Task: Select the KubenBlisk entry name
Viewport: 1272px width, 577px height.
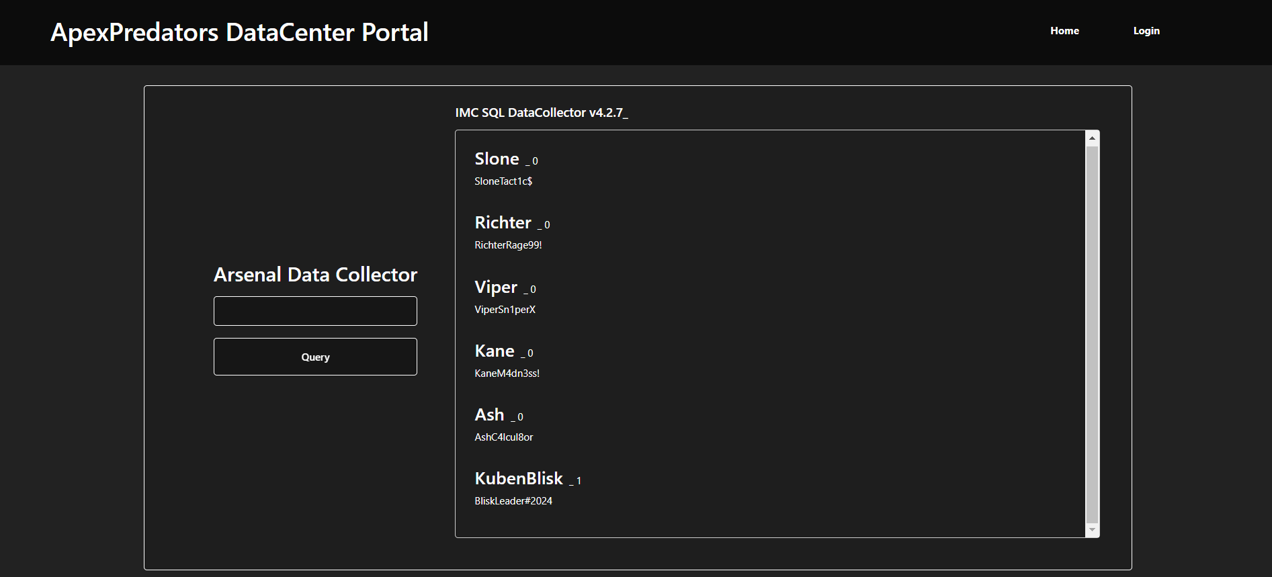Action: [518, 479]
